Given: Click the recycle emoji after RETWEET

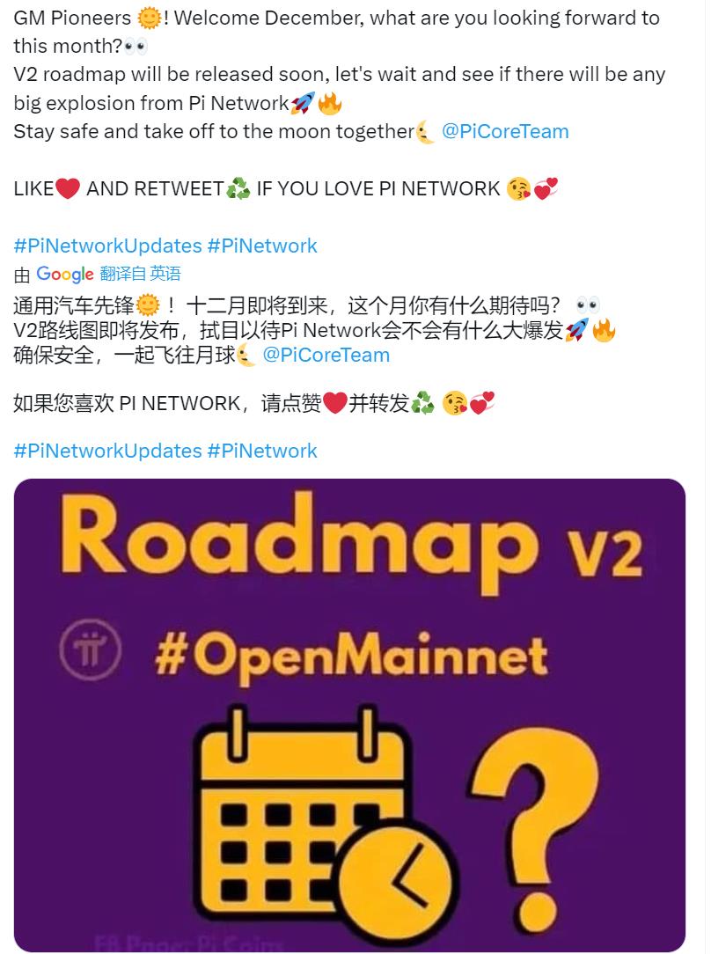Looking at the screenshot, I should click(238, 188).
